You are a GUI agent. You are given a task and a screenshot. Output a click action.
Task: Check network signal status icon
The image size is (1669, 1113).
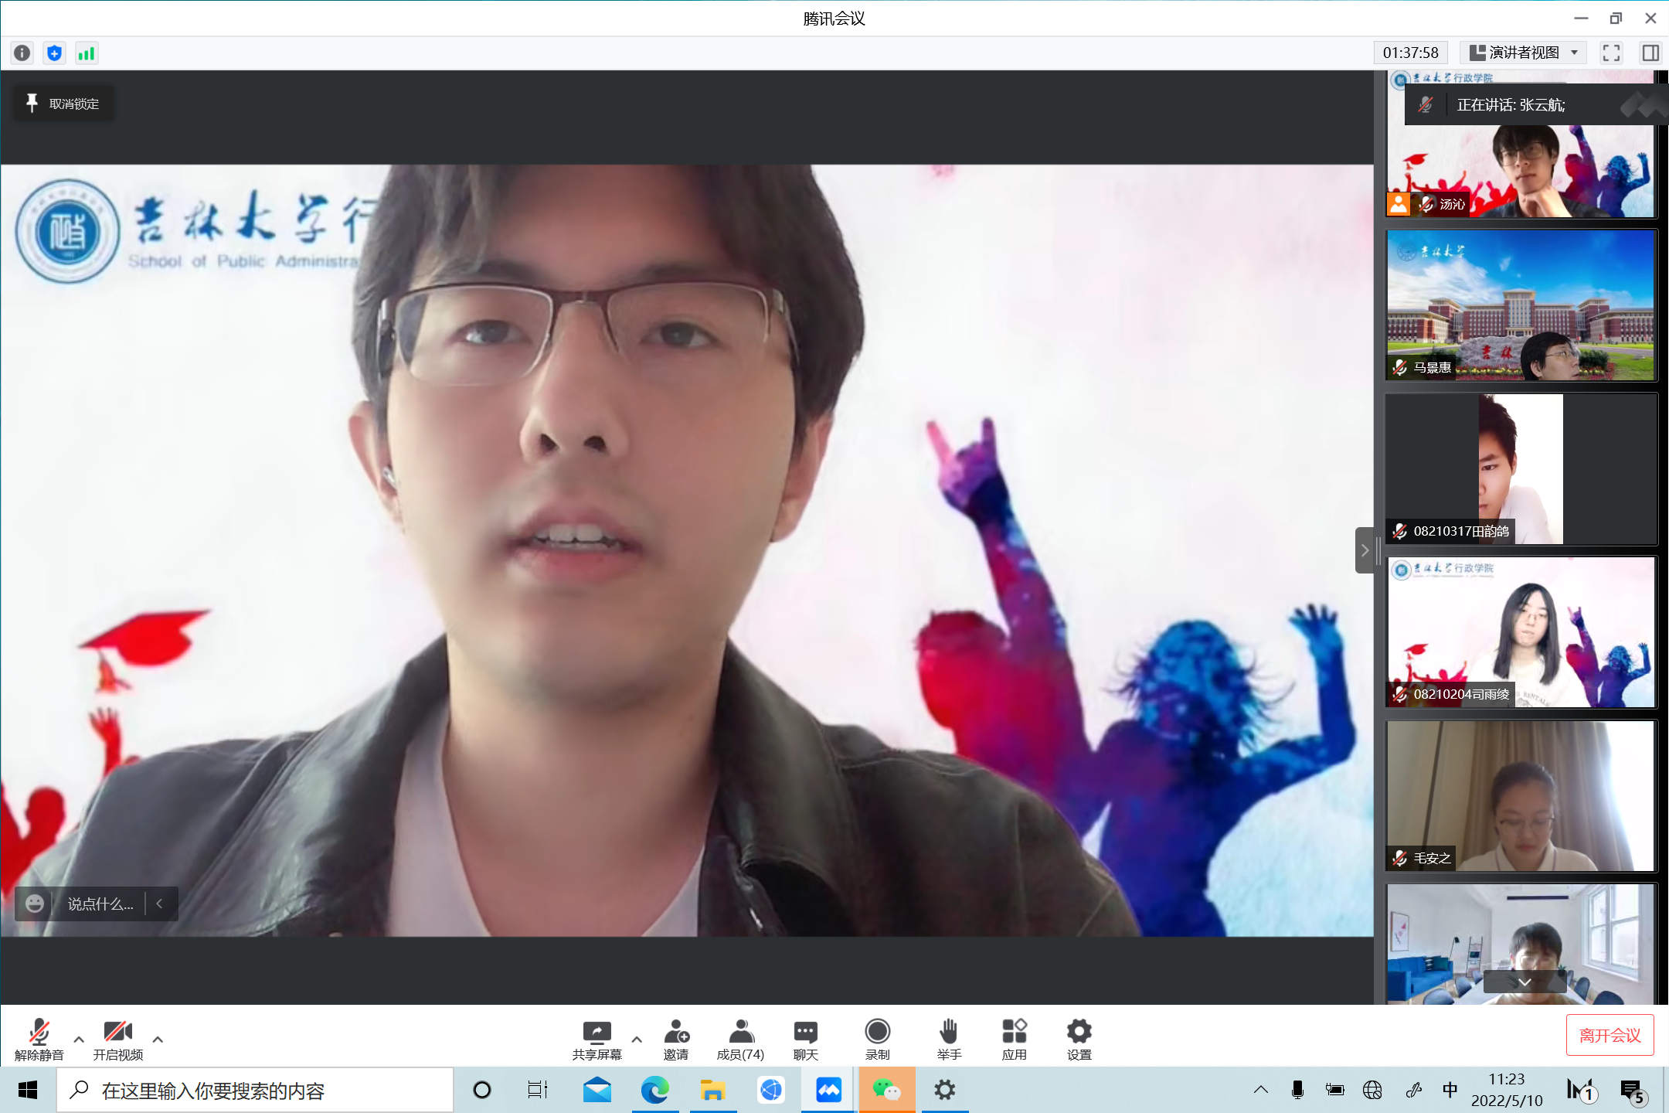coord(86,53)
